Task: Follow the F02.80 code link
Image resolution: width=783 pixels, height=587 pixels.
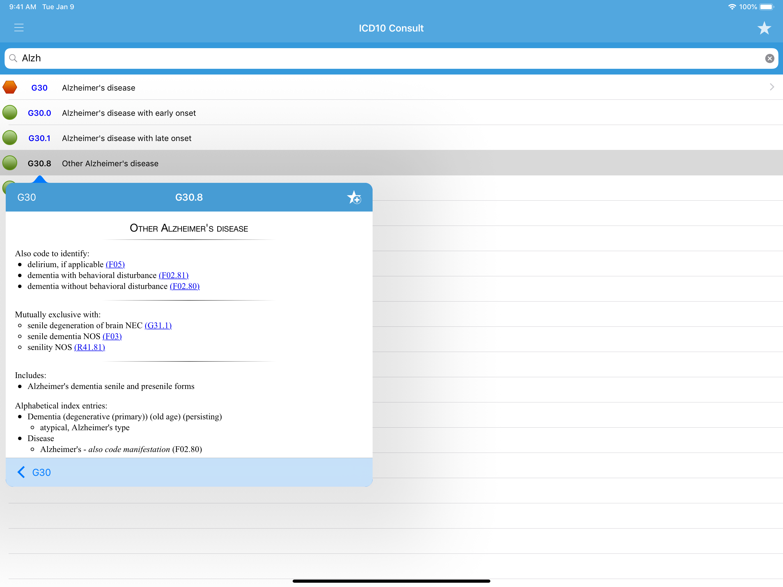Action: (184, 286)
